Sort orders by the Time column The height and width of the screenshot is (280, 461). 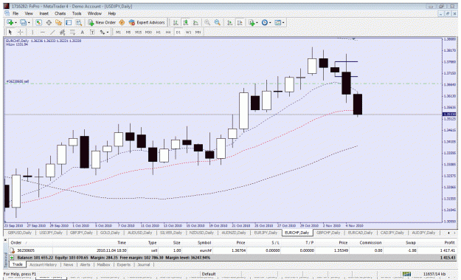click(x=122, y=242)
